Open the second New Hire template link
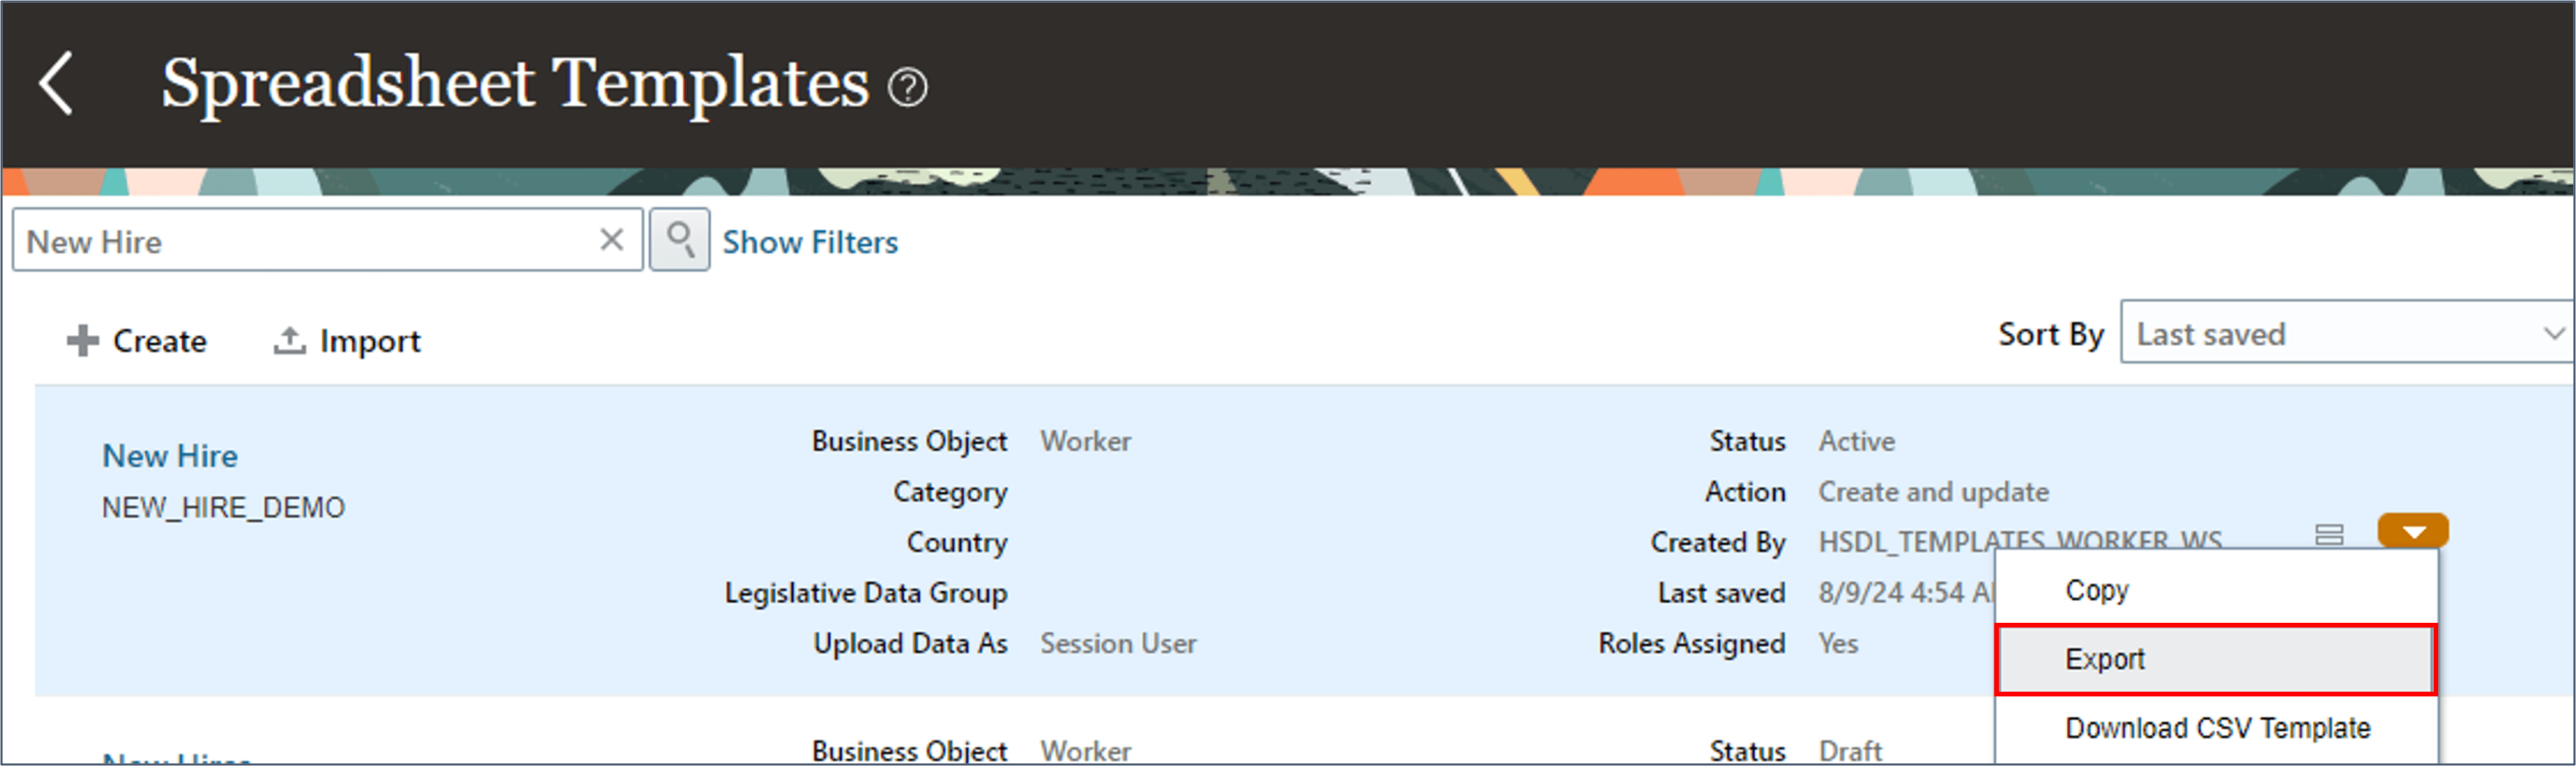The width and height of the screenshot is (2576, 766). [x=177, y=758]
